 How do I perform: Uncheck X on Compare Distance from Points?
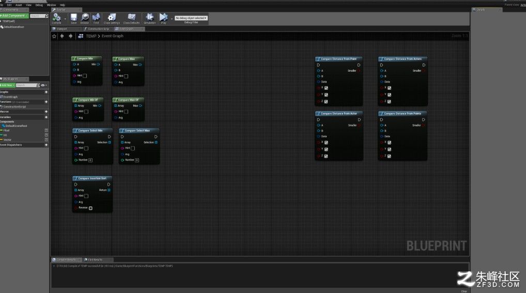(389, 143)
